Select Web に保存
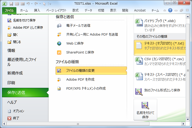This screenshot has width=192, height=128. coord(91,43)
